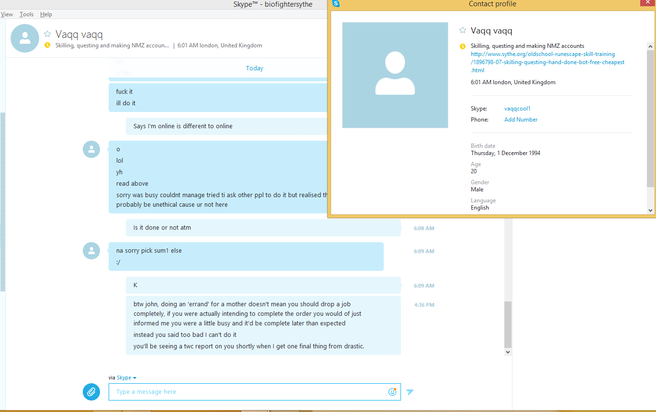Click the large profile picture in Contact profile

[395, 75]
